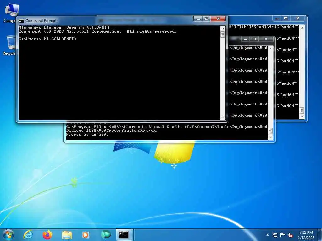Click the green globe taskbar icon
The width and height of the screenshot is (322, 241).
click(106, 235)
